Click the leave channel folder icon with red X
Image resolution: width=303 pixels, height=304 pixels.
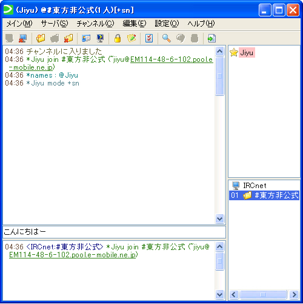68,38
